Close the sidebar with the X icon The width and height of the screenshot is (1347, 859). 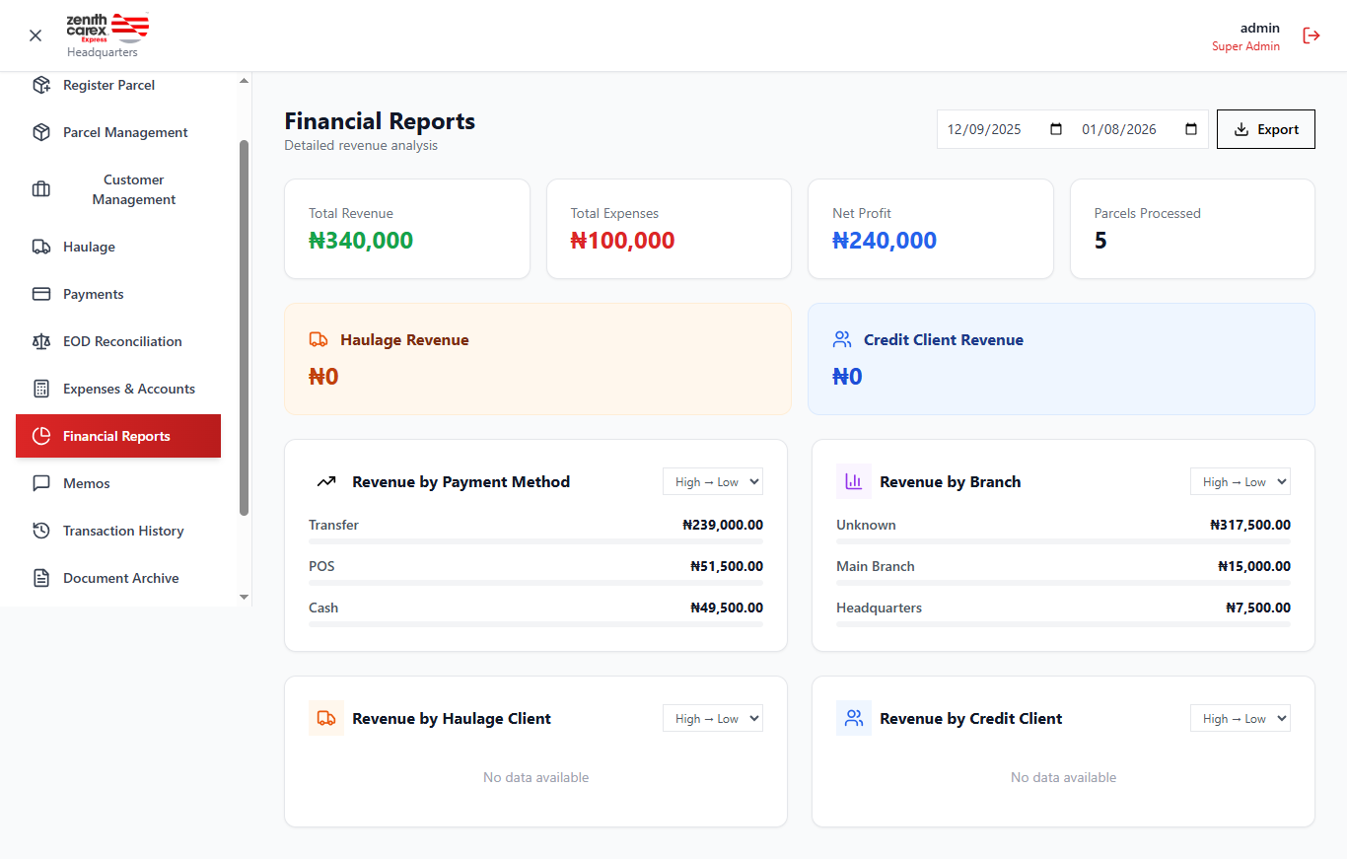point(35,36)
